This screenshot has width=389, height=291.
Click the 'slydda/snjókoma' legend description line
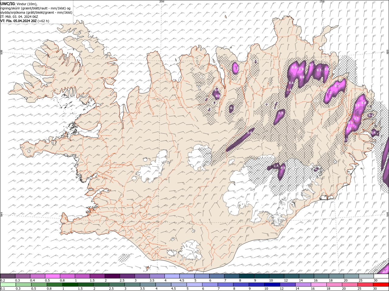[x=36, y=12]
